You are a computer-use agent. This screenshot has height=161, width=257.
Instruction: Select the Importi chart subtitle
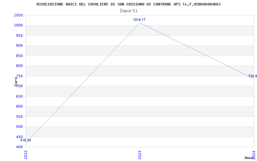(128, 11)
